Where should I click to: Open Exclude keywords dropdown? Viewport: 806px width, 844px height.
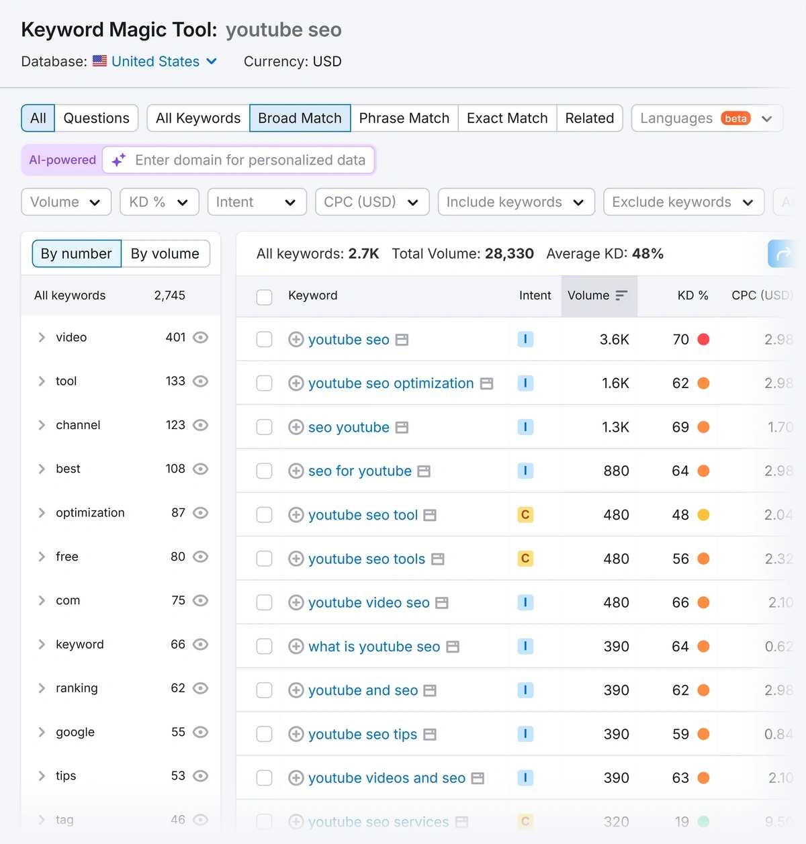click(684, 202)
